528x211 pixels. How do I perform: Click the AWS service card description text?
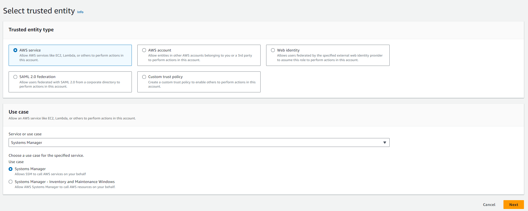pyautogui.click(x=71, y=58)
